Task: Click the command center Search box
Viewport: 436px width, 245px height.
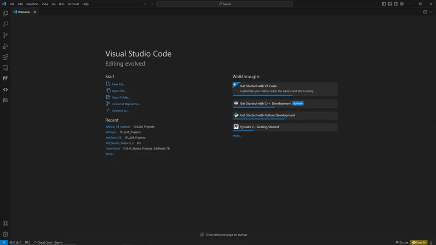Action: 224,4
